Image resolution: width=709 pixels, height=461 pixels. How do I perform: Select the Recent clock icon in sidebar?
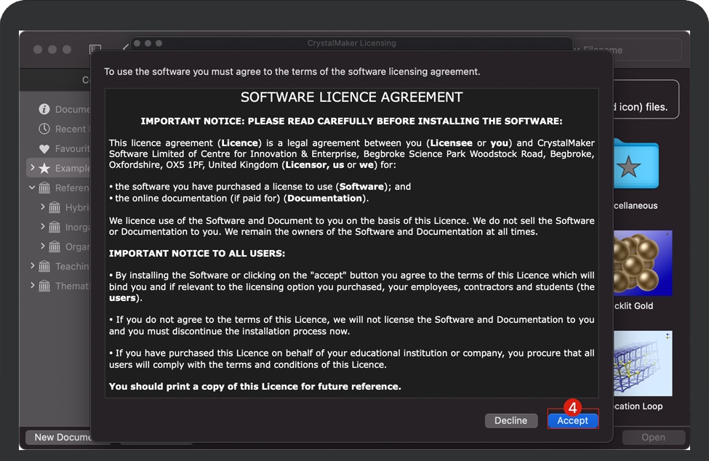44,129
